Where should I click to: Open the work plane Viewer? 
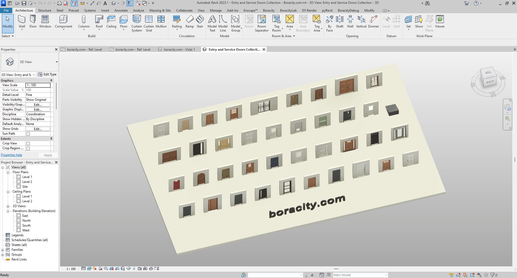[440, 22]
